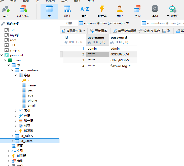
Task: Click the 开始事务 begin transaction button
Action: [99, 31]
